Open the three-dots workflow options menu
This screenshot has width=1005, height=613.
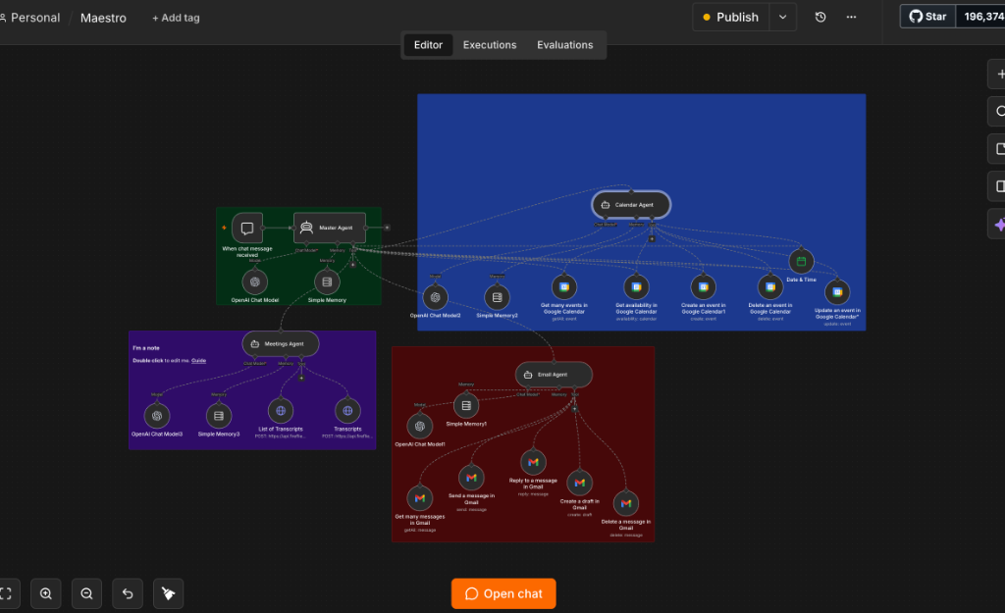coord(851,18)
